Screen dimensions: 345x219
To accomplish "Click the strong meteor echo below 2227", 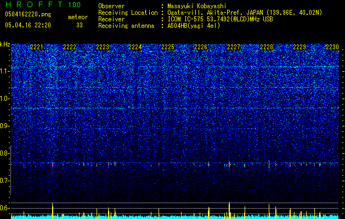I will (229, 164).
